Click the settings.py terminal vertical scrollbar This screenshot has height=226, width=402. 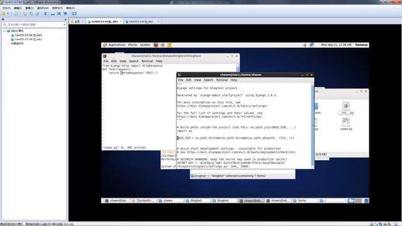point(313,125)
